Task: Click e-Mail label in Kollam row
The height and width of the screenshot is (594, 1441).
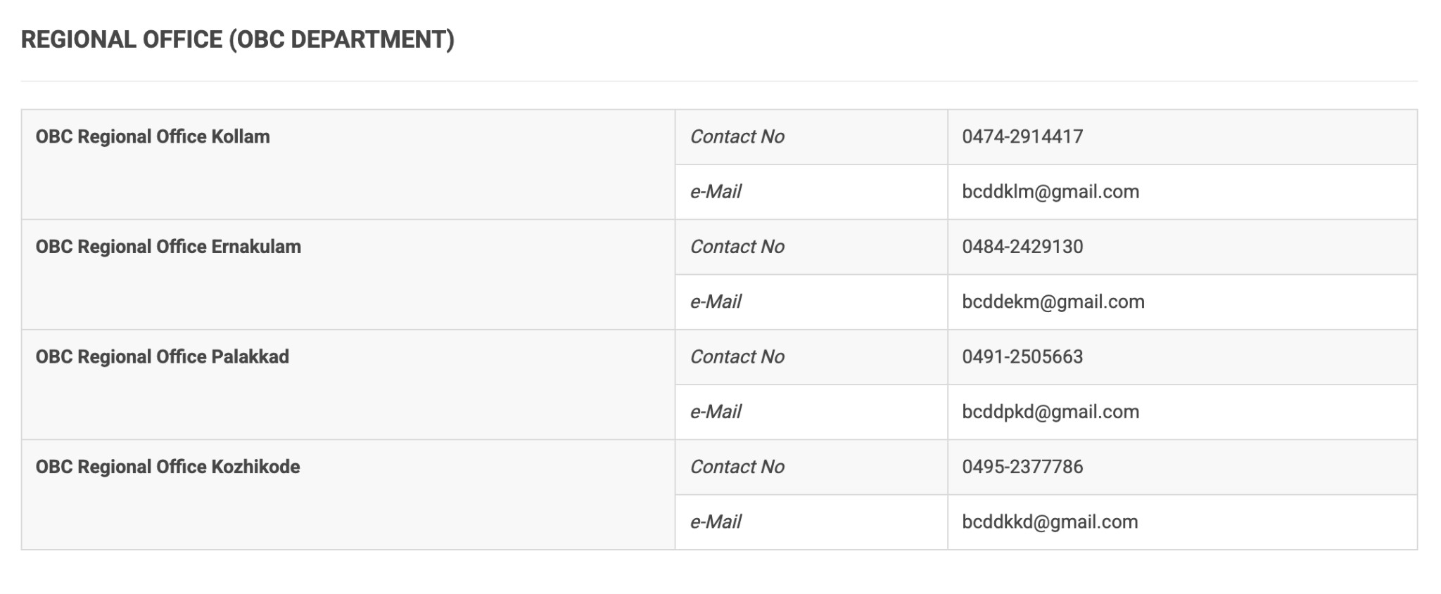Action: pyautogui.click(x=716, y=191)
